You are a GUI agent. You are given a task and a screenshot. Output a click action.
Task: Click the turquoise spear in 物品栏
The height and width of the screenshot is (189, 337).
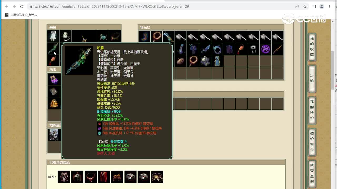coord(168,37)
